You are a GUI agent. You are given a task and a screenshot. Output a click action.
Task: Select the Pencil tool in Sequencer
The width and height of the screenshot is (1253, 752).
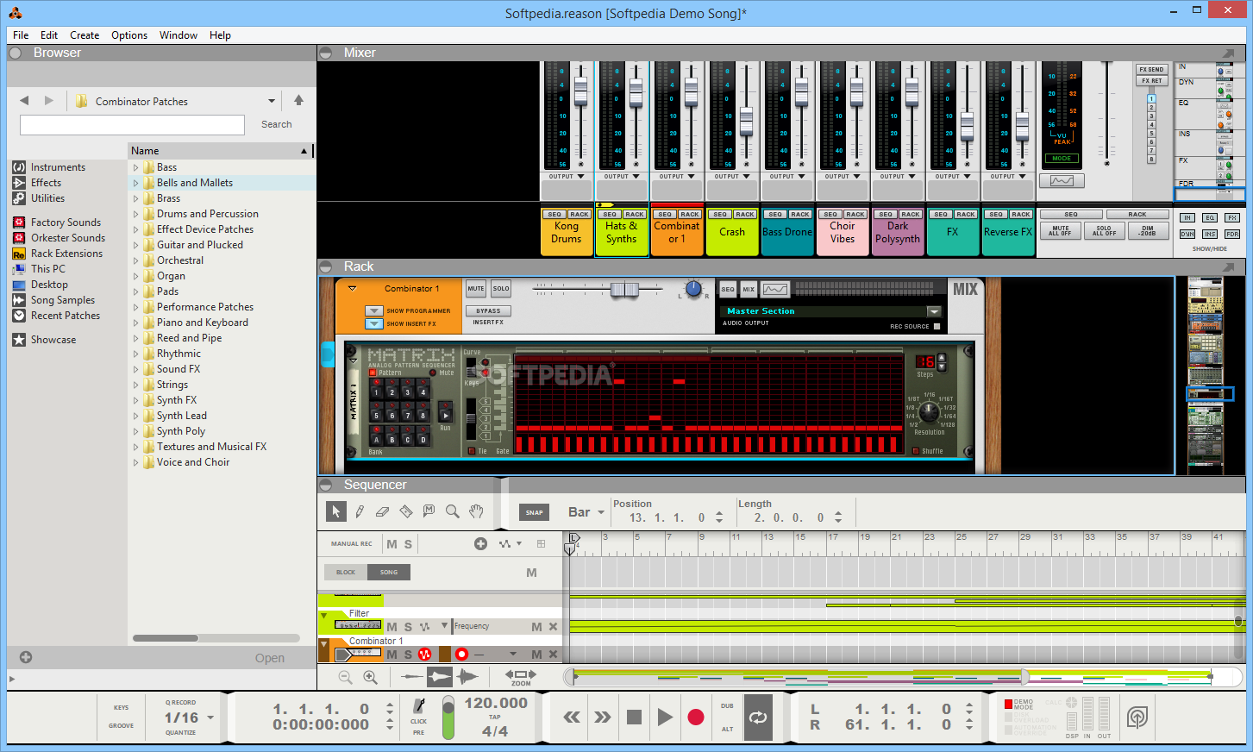coord(360,511)
